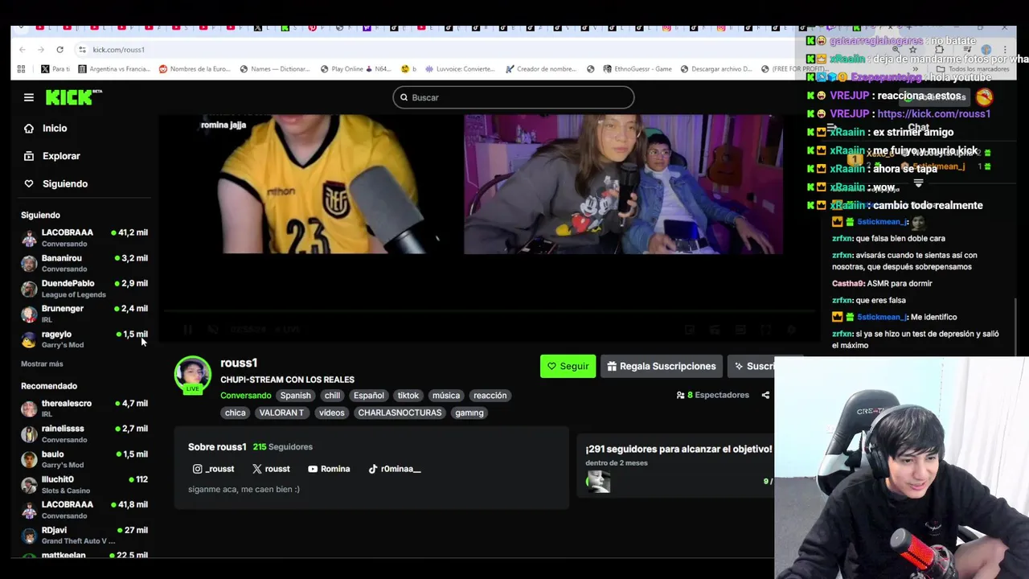Pause the stream player
Viewport: 1029px width, 579px height.
click(x=187, y=330)
